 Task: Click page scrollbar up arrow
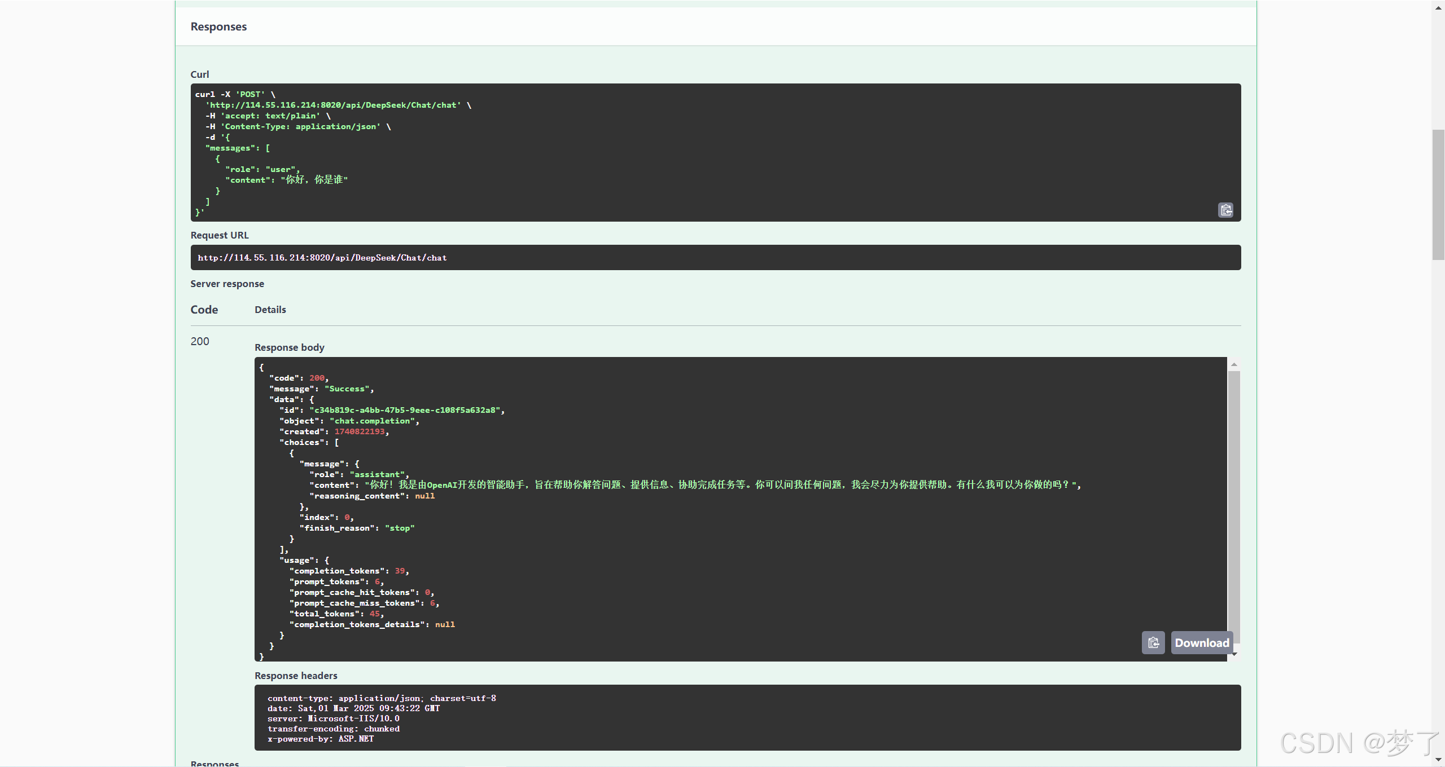pyautogui.click(x=1438, y=7)
